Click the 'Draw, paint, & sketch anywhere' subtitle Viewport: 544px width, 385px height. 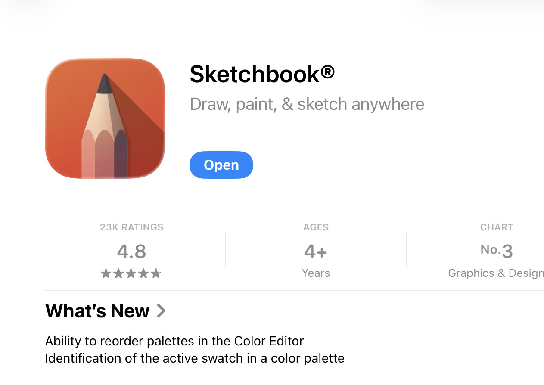[x=307, y=104]
